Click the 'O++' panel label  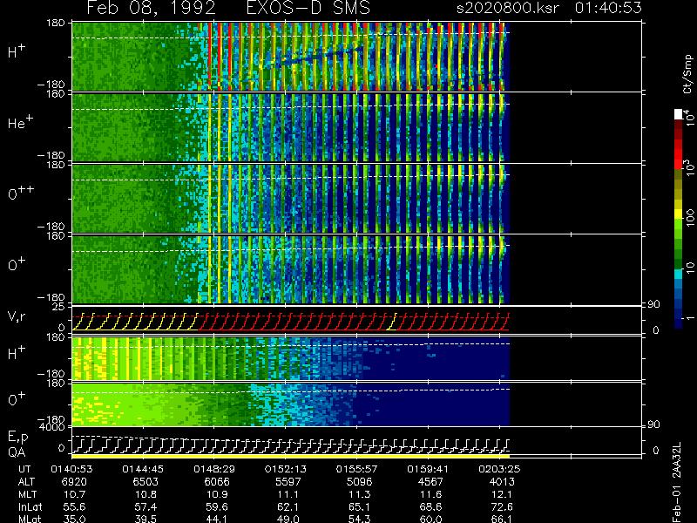[21, 194]
